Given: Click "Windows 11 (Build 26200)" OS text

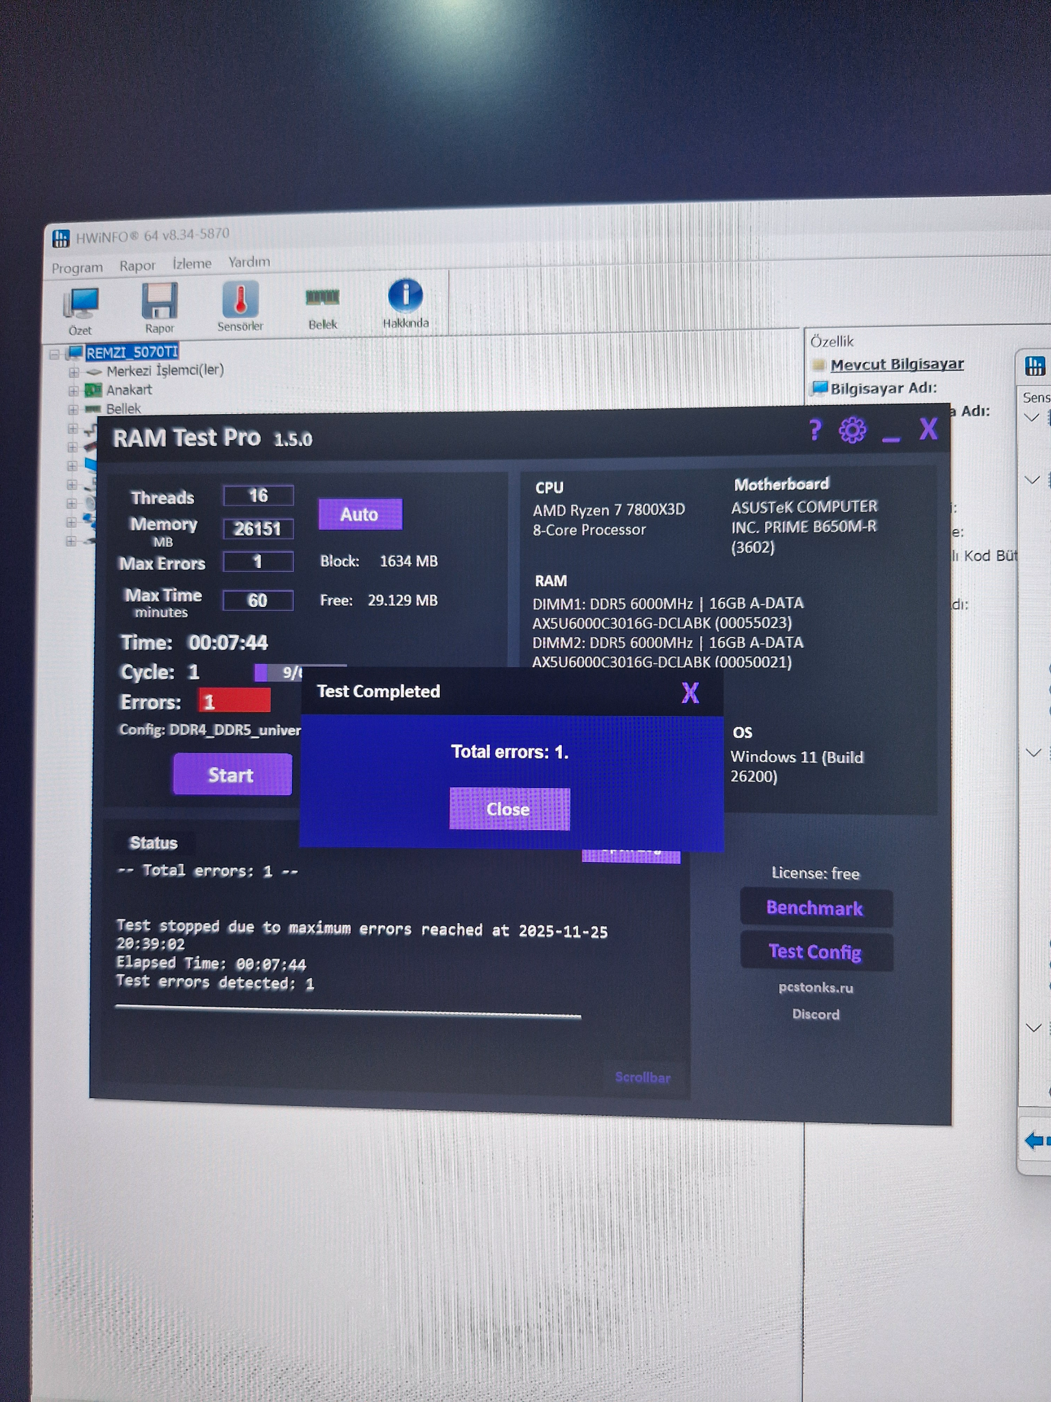Looking at the screenshot, I should coord(797,767).
